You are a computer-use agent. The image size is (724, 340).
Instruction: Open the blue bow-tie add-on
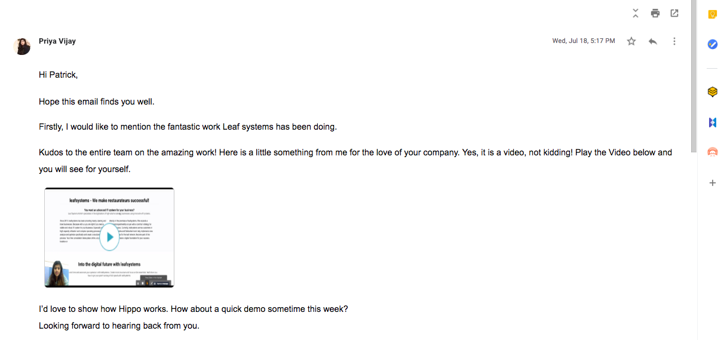[712, 122]
